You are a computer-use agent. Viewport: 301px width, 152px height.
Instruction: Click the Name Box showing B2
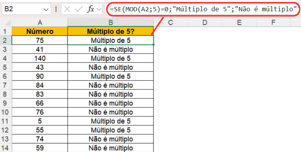pos(21,9)
